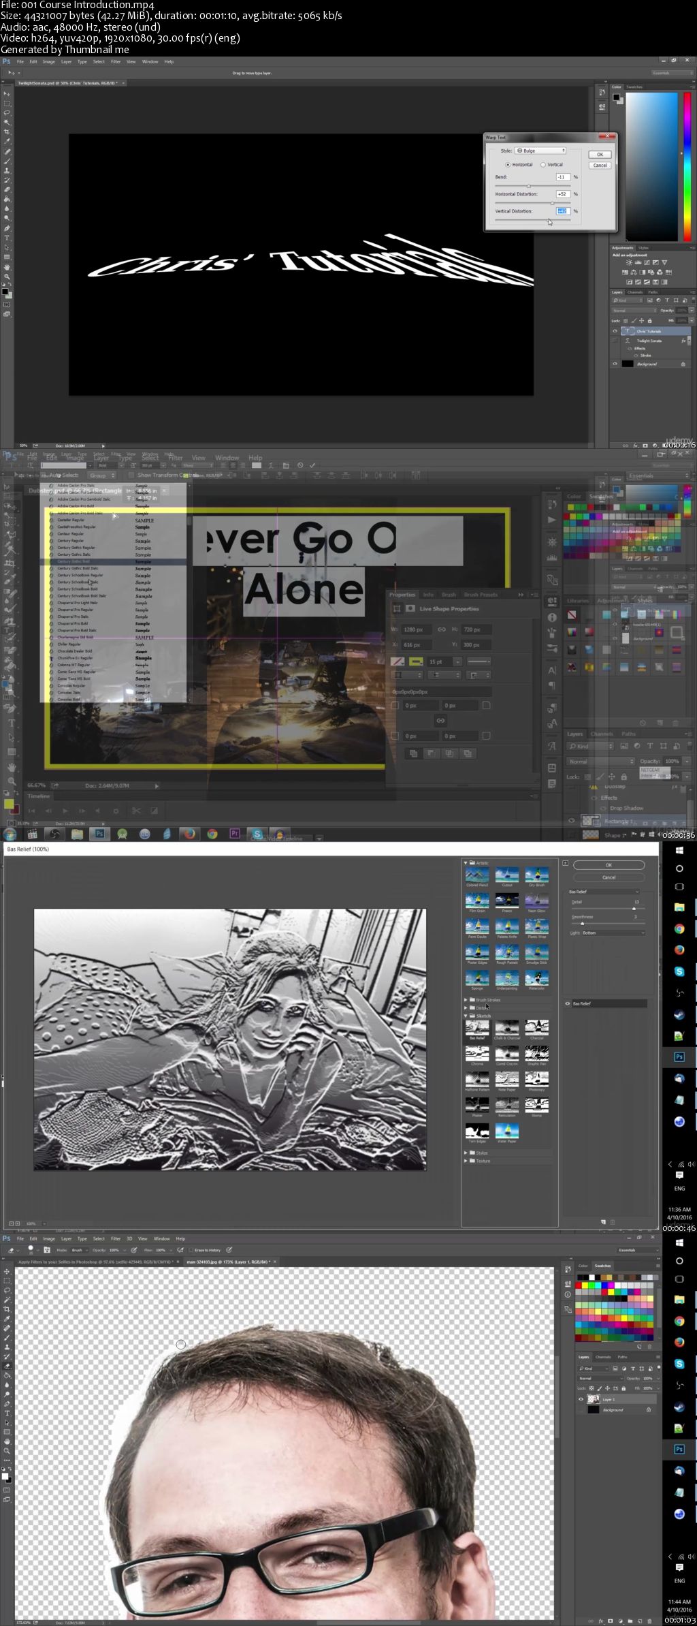Select the Lasso tool in bottom toolbar
Image resolution: width=697 pixels, height=1626 pixels.
tap(7, 1290)
